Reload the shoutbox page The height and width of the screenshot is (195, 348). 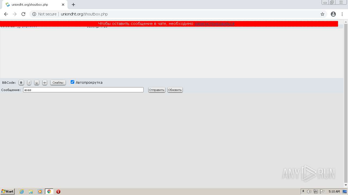coord(23,14)
